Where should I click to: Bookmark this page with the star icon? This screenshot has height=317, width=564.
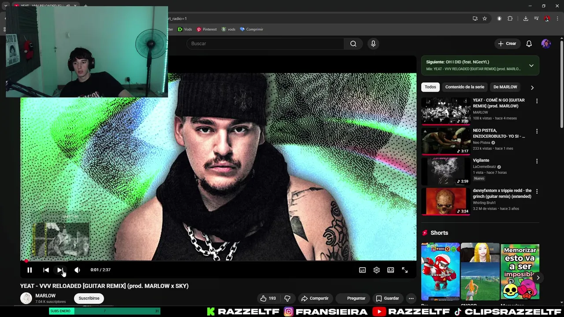(x=485, y=18)
